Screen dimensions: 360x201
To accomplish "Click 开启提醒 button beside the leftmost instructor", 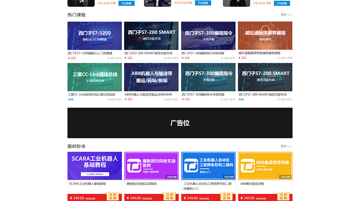I will click(x=126, y=3).
